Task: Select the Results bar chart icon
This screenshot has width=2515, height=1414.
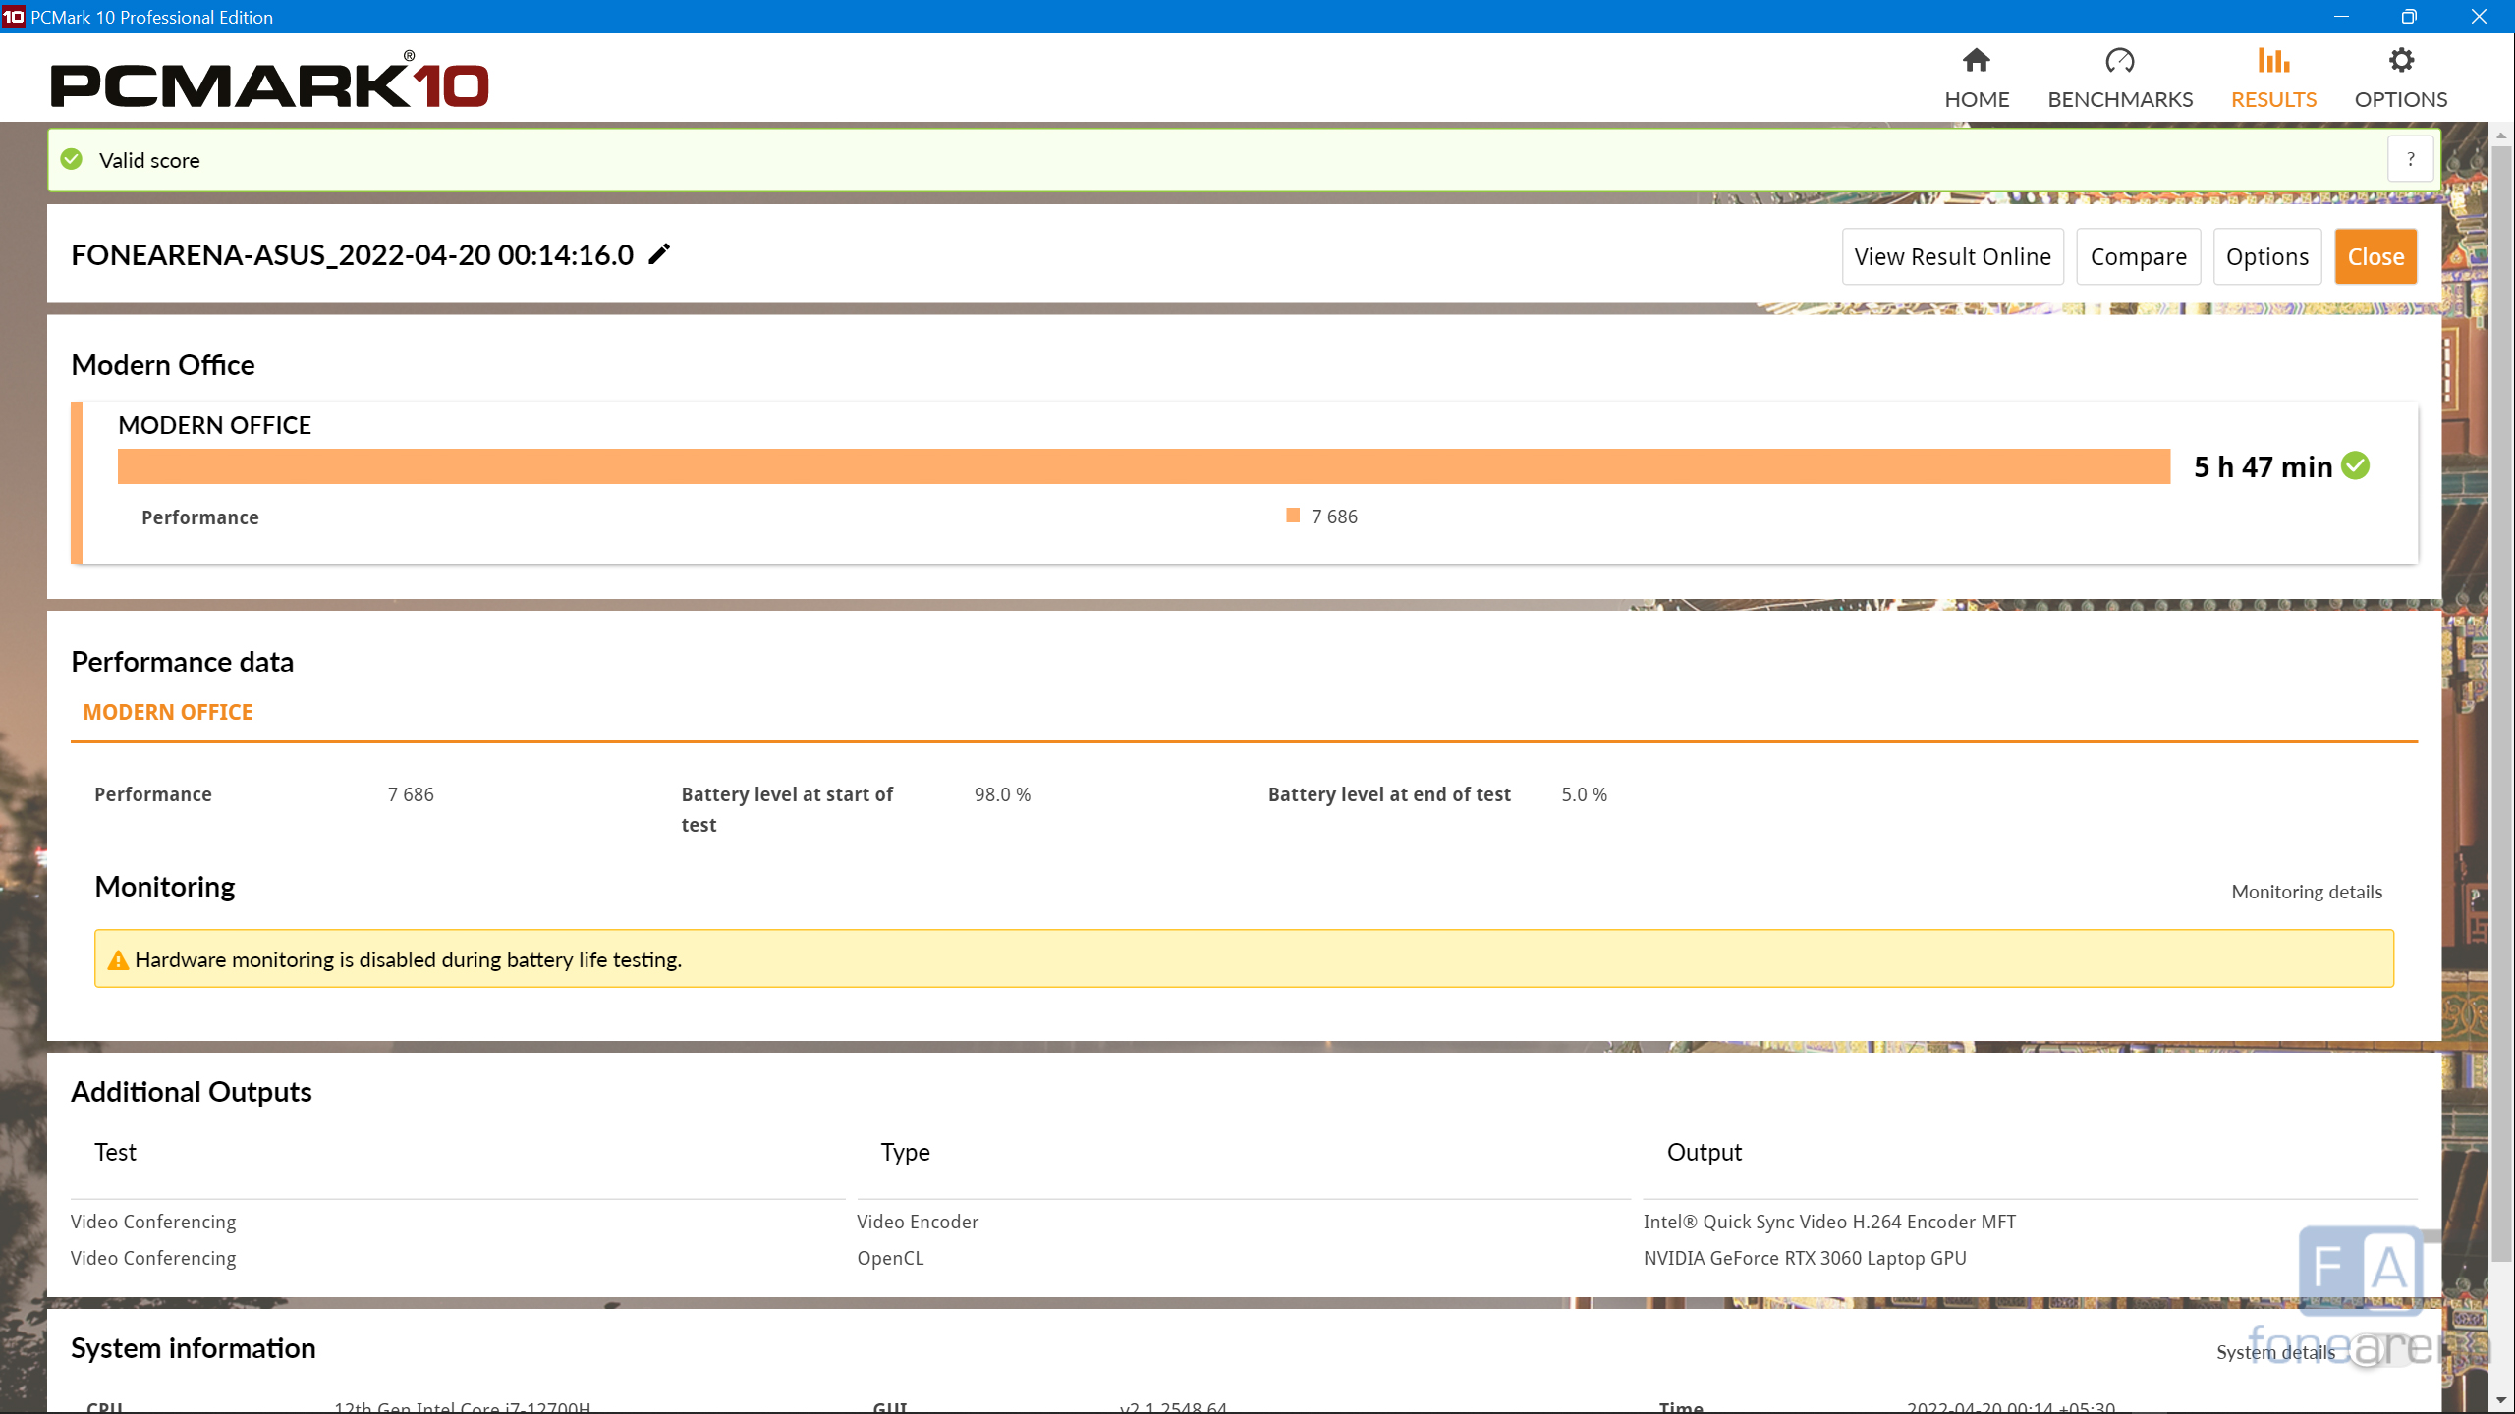Action: tap(2272, 61)
